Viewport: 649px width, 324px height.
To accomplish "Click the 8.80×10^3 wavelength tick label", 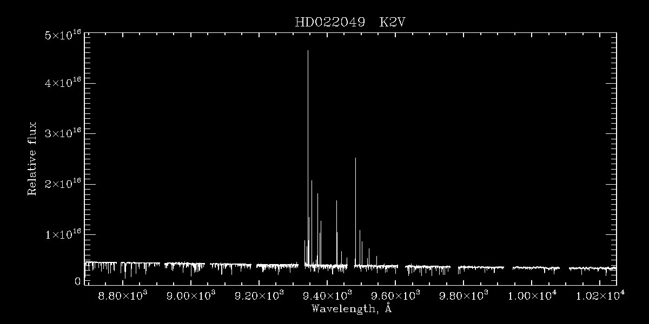I will point(123,295).
